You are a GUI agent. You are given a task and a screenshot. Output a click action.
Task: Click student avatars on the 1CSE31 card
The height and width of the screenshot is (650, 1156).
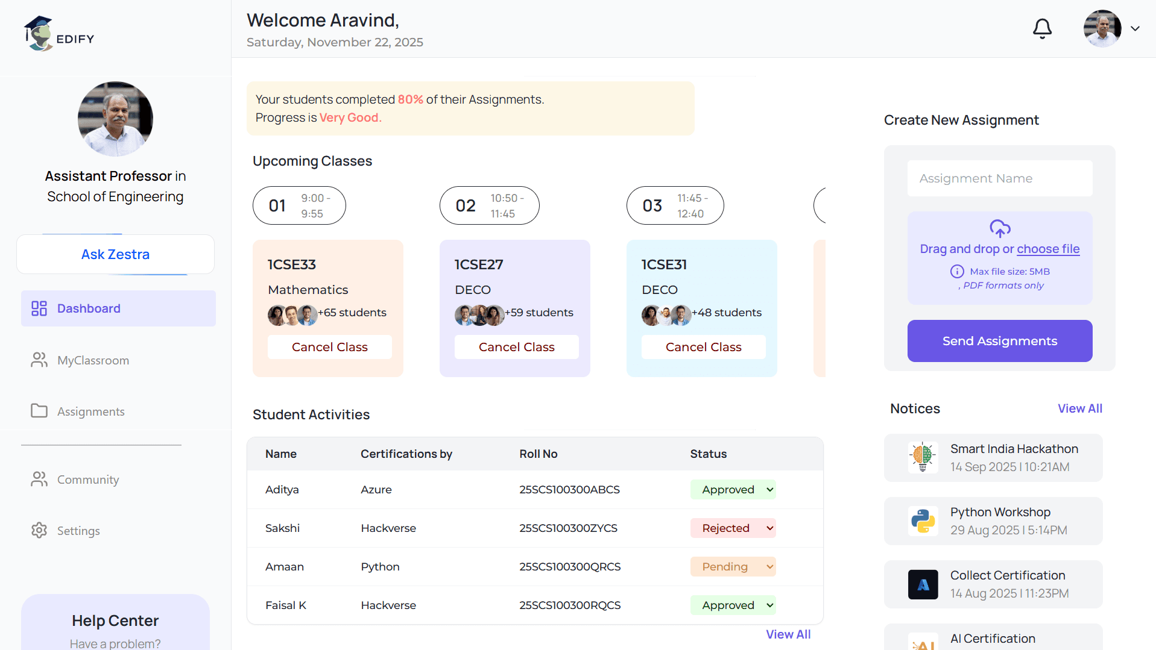666,315
